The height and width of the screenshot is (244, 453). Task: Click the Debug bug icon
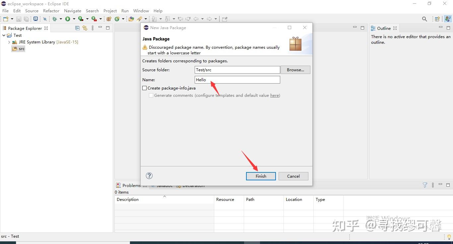click(x=55, y=19)
